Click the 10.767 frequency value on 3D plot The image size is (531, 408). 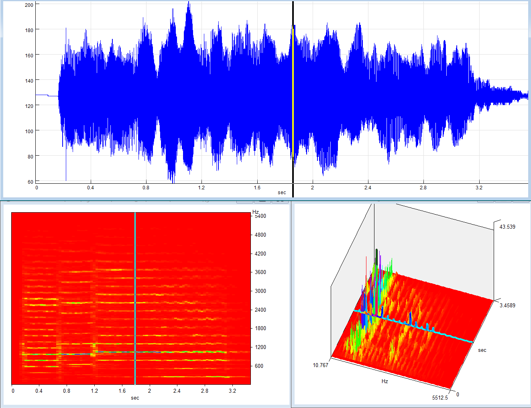(320, 365)
